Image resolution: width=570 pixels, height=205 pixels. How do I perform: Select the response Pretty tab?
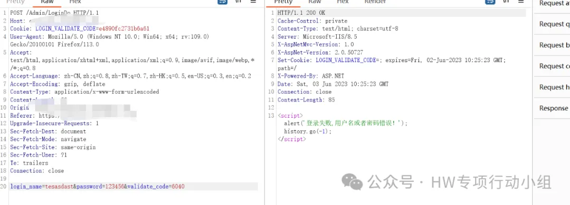click(283, 2)
